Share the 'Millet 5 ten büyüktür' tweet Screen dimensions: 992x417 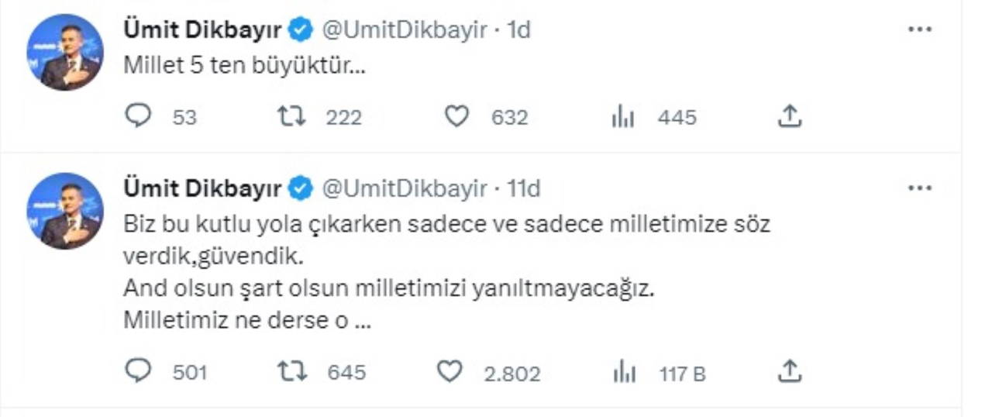[x=788, y=116]
